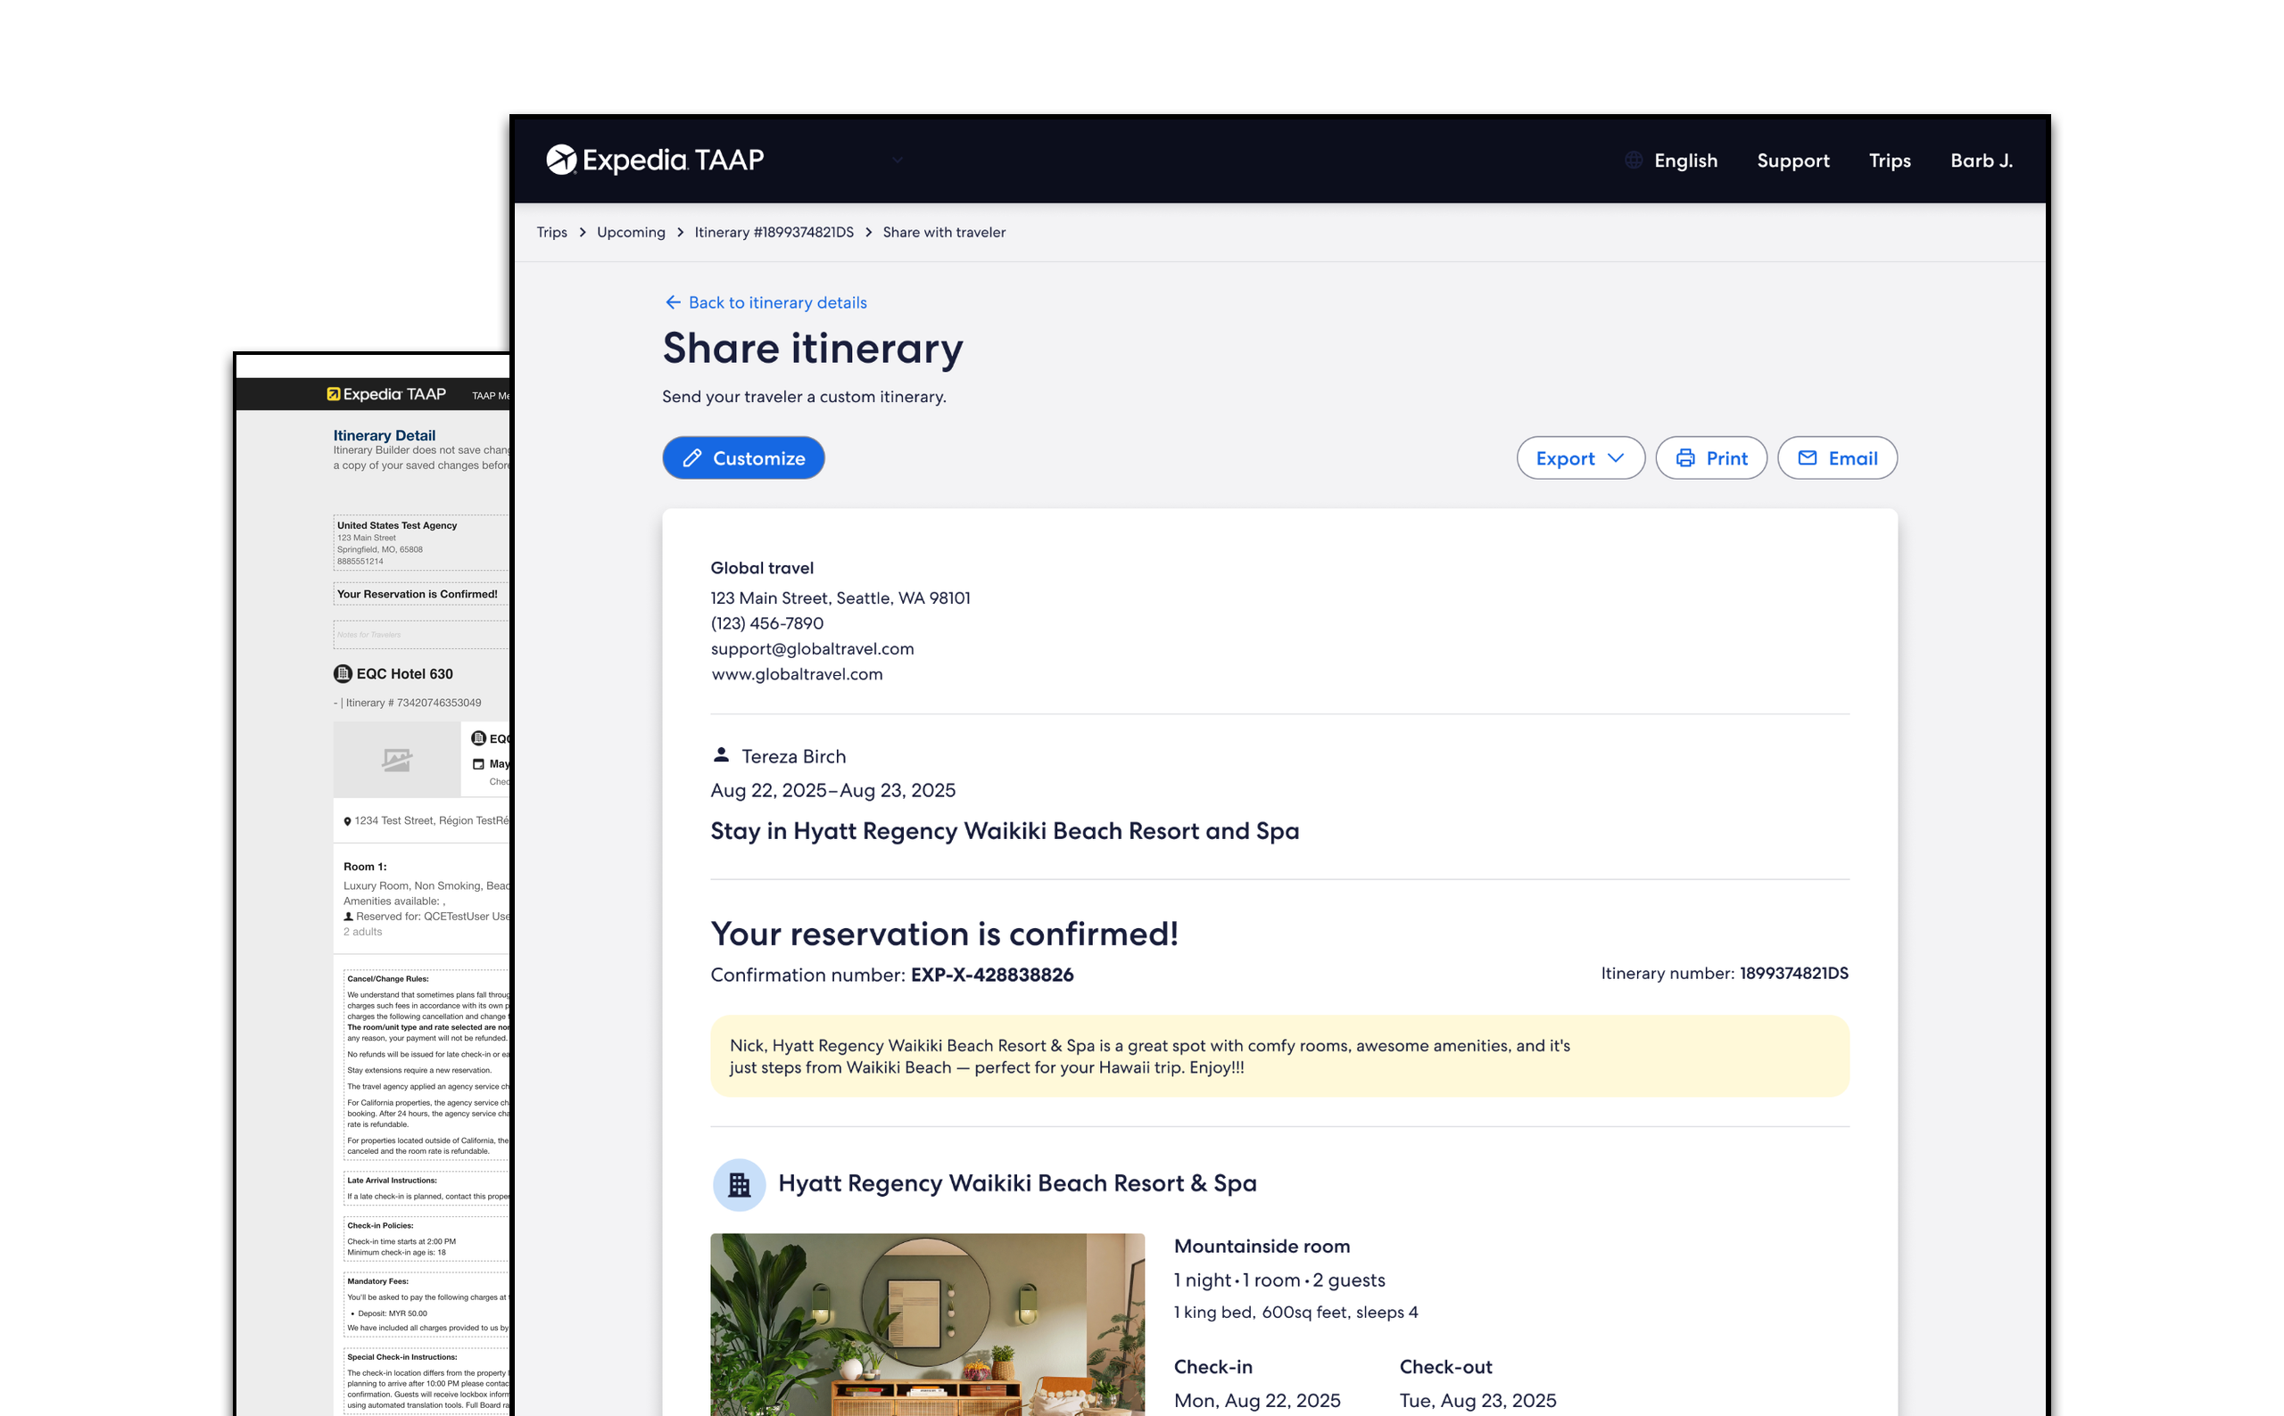Open the Barb J. account menu
2284x1416 pixels.
(x=1981, y=161)
